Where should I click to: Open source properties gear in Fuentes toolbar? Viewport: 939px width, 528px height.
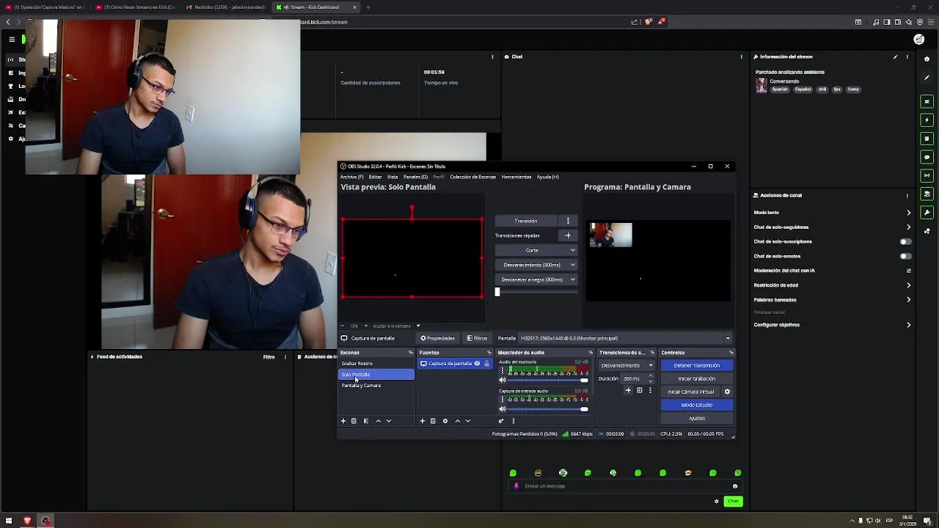pyautogui.click(x=445, y=421)
